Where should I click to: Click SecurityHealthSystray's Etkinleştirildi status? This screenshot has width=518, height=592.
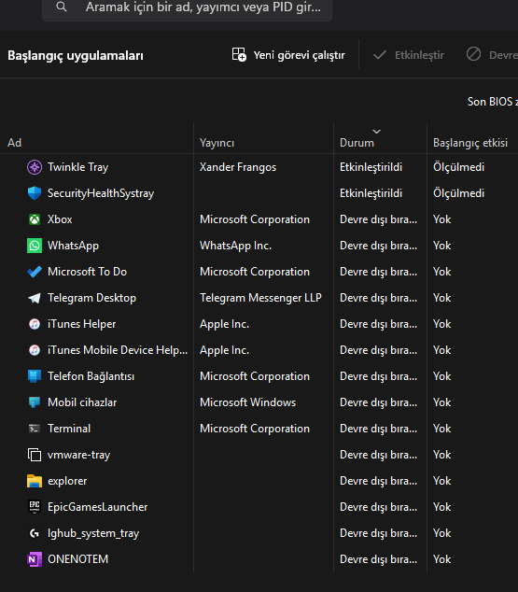(371, 193)
